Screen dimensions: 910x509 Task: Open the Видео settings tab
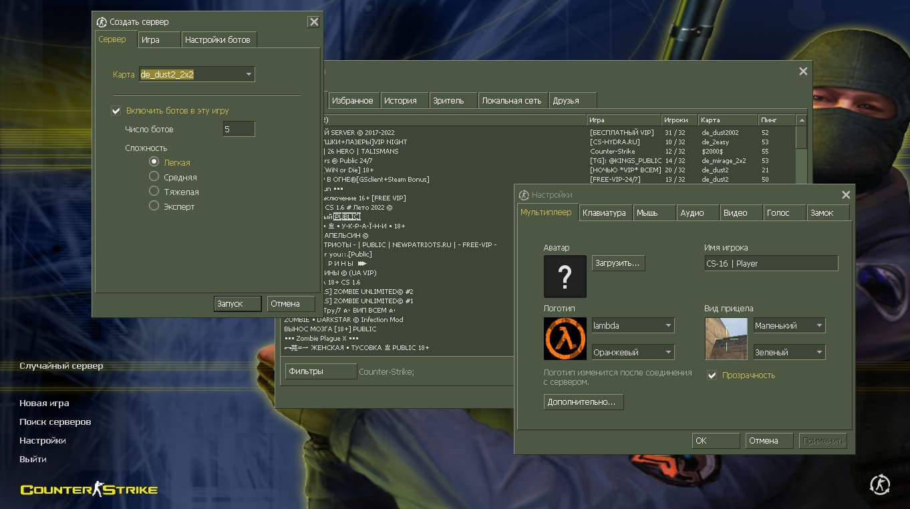click(x=741, y=213)
